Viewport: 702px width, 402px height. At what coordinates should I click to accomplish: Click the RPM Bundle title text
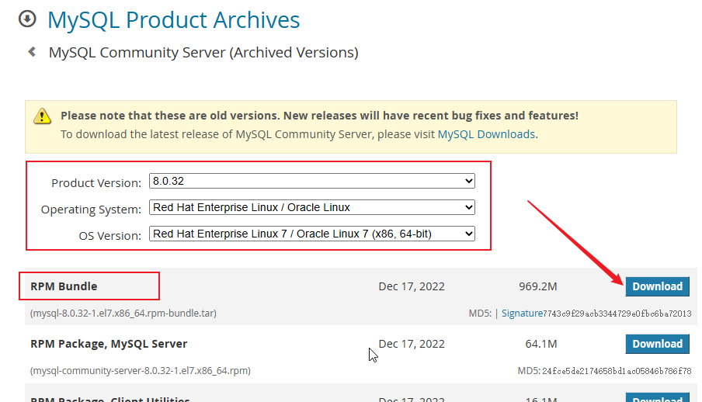click(64, 286)
